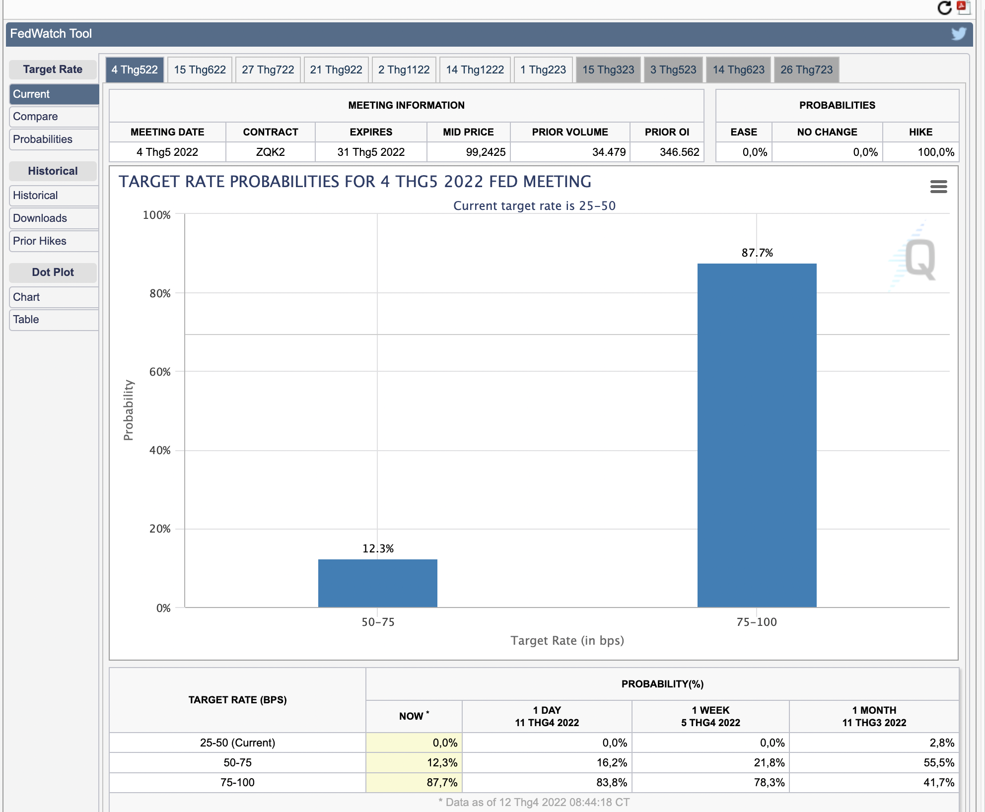
Task: Open the Current target rate view
Action: (x=54, y=94)
